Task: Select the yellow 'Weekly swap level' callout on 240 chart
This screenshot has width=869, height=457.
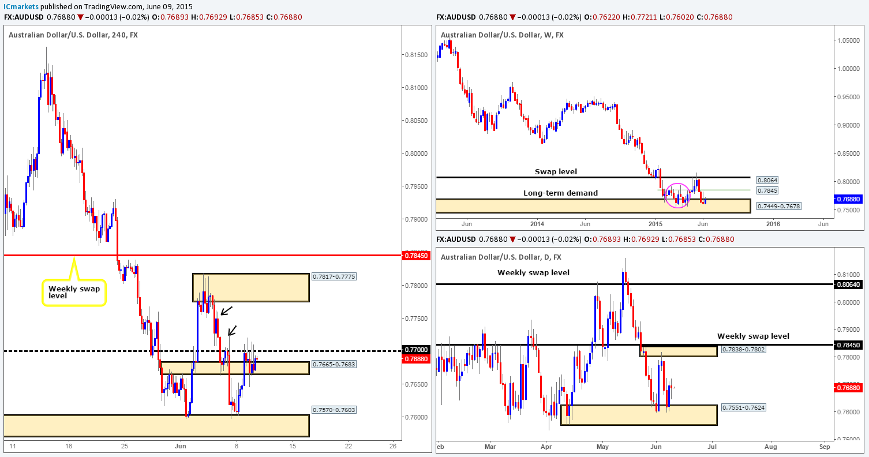Action: tap(73, 291)
